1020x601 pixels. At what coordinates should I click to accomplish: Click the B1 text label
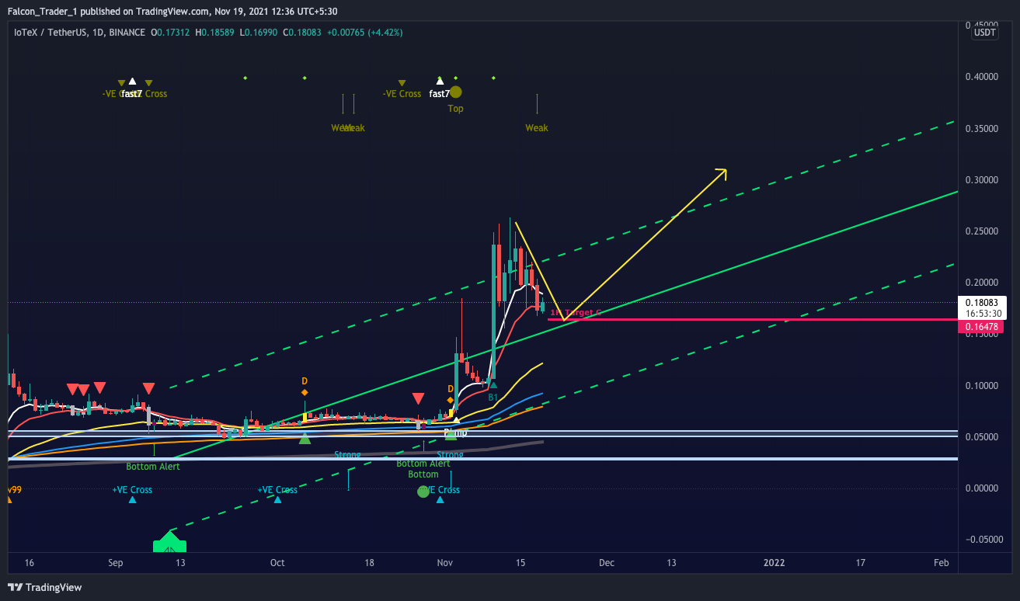(x=493, y=397)
